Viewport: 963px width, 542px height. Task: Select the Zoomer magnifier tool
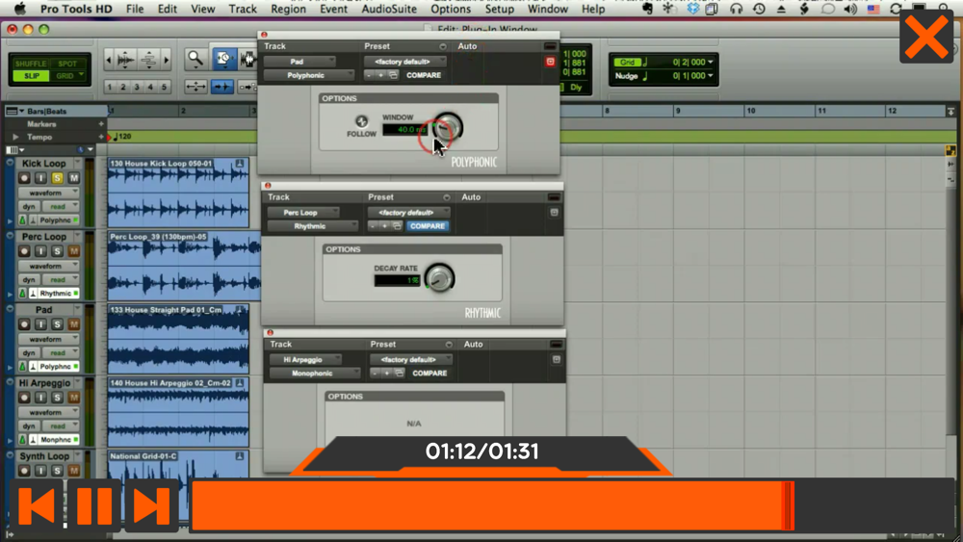coord(195,59)
